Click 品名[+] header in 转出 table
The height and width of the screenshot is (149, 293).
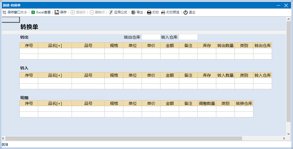point(55,46)
